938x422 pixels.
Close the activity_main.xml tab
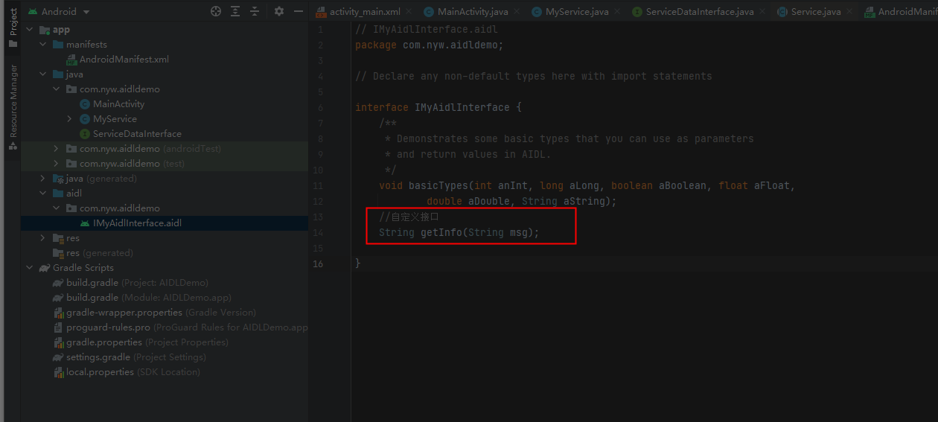click(x=409, y=12)
